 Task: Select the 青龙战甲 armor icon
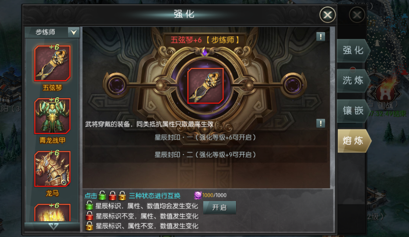tap(52, 116)
